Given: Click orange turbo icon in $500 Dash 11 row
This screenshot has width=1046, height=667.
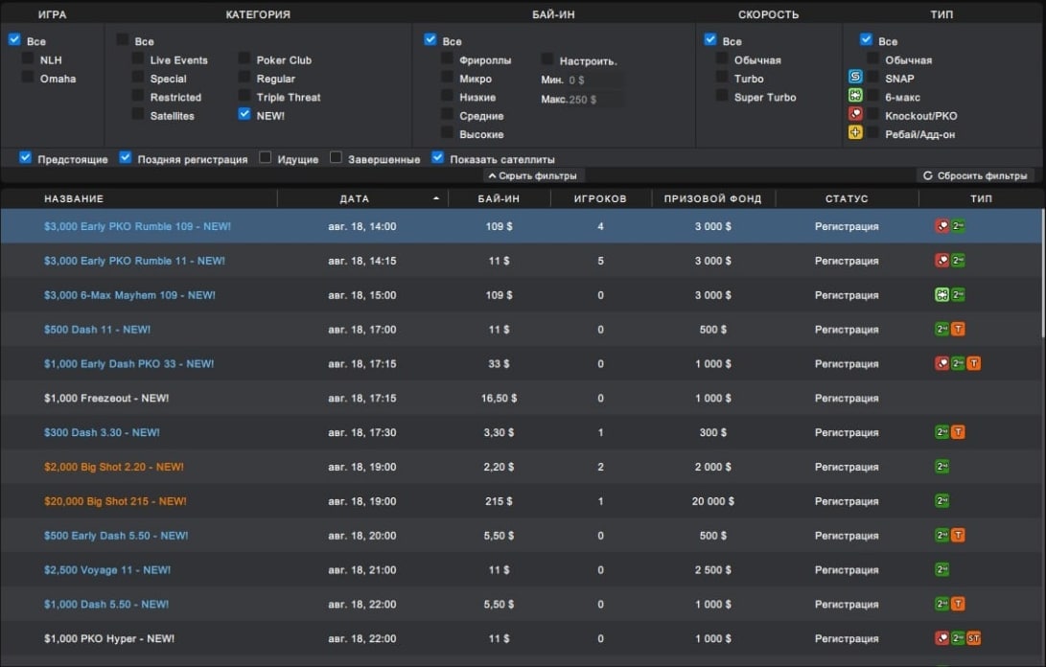Looking at the screenshot, I should pos(958,329).
